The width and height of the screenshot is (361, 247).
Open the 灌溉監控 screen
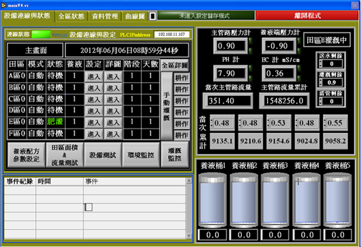[x=175, y=154]
